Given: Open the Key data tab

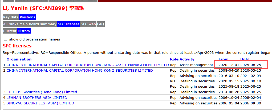Looking at the screenshot, I should tap(11, 17).
